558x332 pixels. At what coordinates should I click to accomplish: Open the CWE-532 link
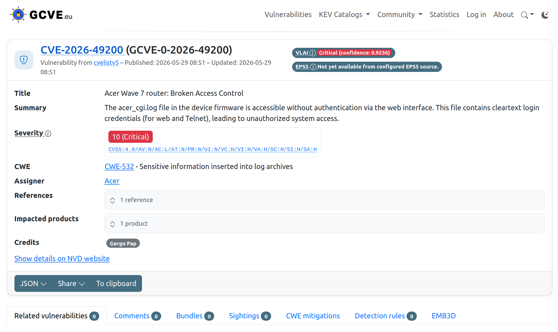coord(119,167)
